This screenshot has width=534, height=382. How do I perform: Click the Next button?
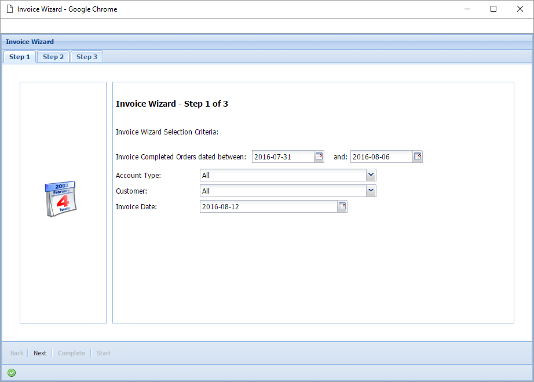point(39,352)
